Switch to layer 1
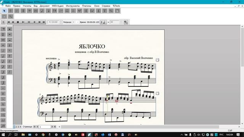 (14, 127)
